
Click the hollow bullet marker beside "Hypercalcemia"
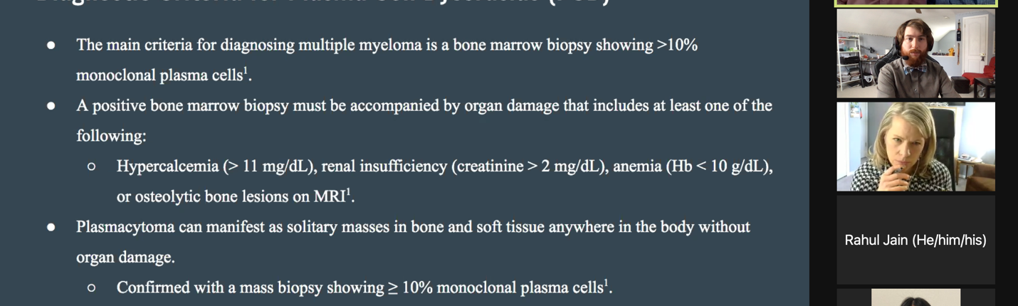coord(91,167)
